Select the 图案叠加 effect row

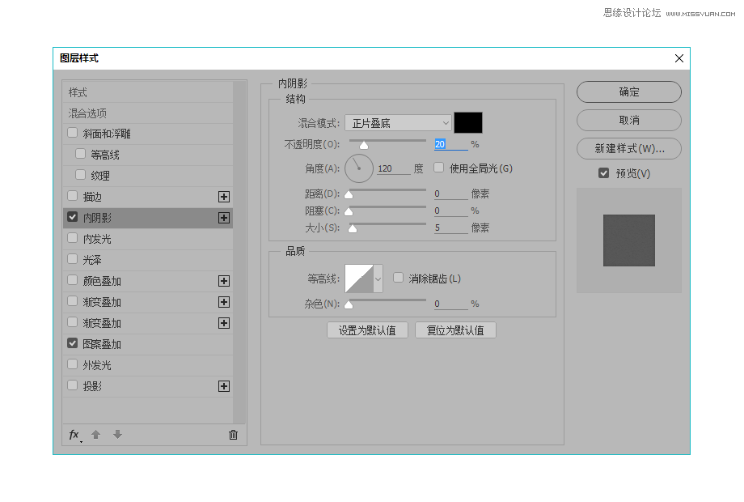coord(147,344)
